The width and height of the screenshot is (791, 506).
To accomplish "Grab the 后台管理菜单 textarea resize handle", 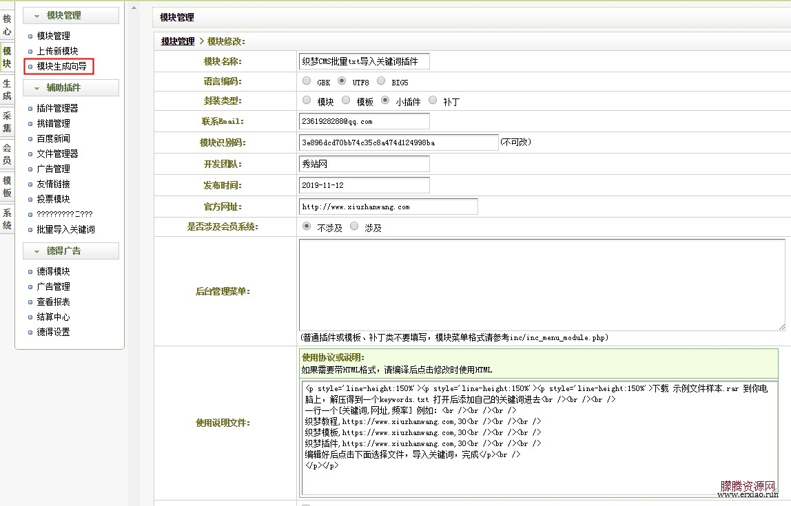I will click(782, 327).
